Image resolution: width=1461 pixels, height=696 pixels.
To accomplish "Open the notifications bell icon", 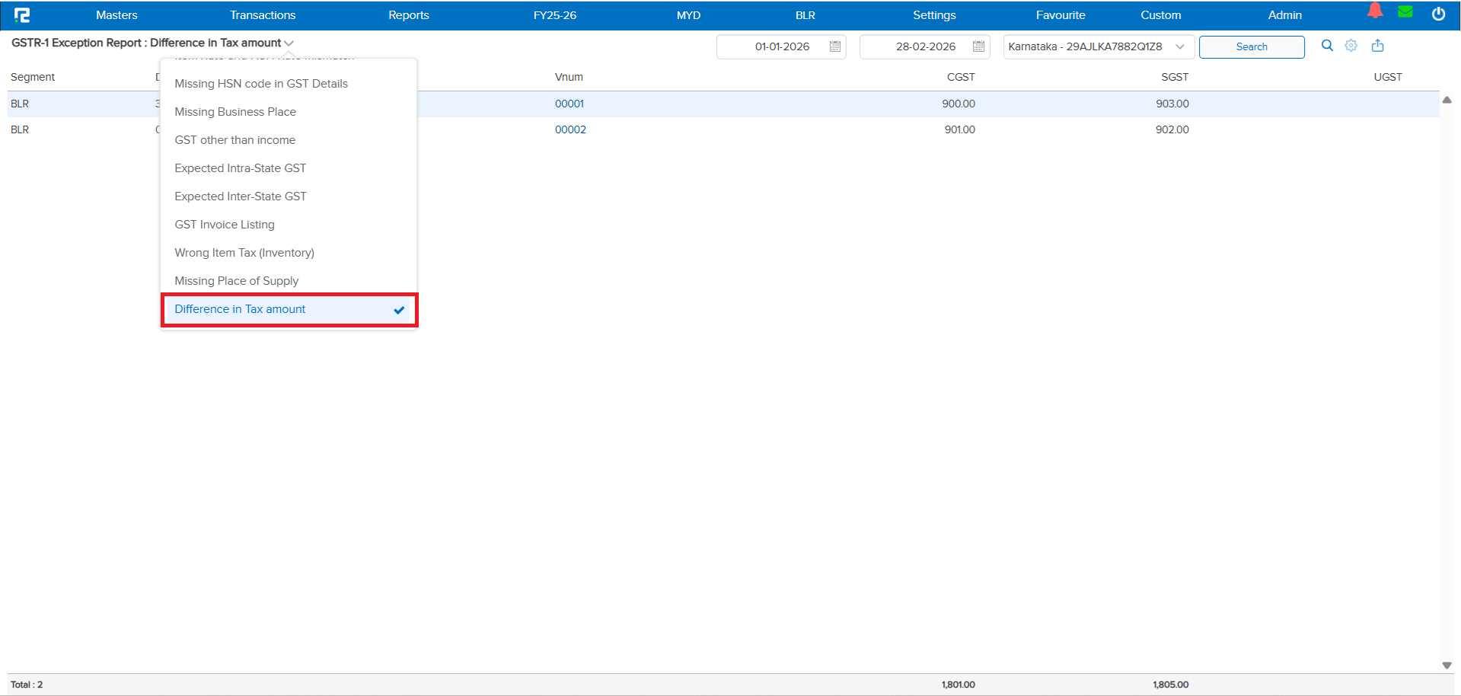I will tap(1375, 11).
